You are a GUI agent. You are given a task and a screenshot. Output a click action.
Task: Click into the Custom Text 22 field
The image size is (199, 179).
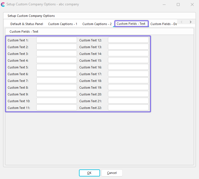click(128, 108)
